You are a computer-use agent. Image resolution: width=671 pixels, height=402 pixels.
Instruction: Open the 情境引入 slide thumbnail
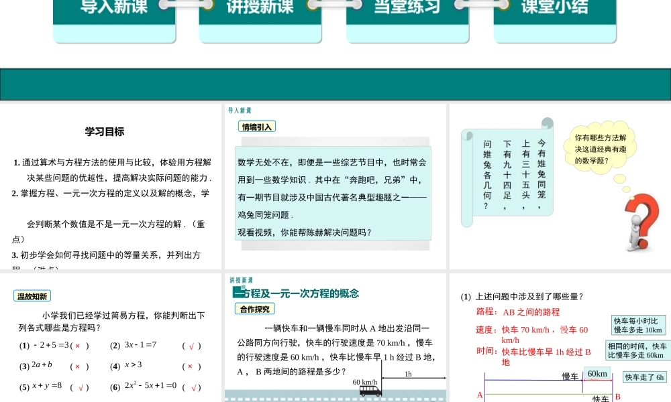coord(335,186)
